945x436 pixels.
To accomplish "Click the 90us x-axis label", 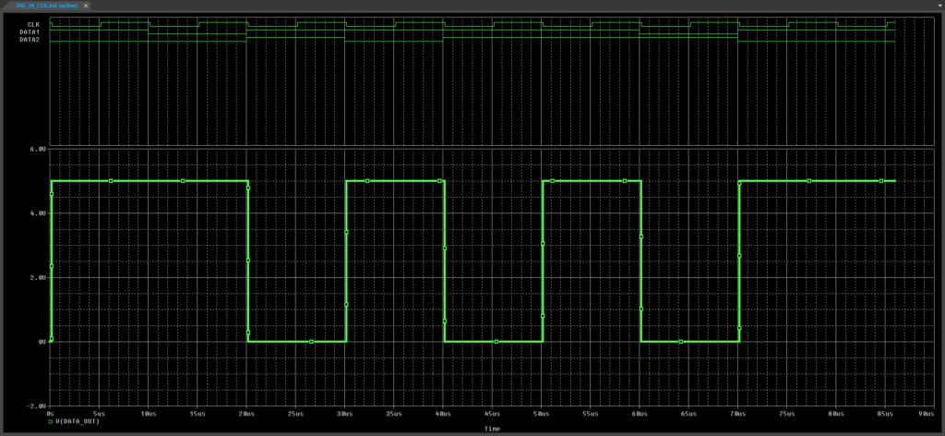I will coord(927,414).
